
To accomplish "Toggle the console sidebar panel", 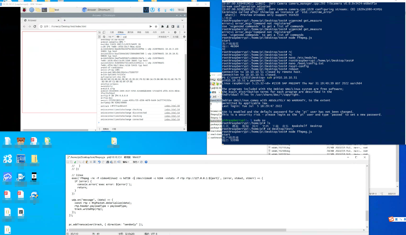I will (100, 37).
